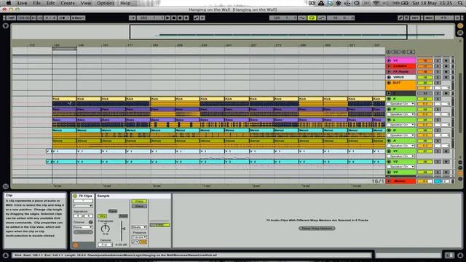
Task: Fold the GUIT track
Action: (x=389, y=83)
